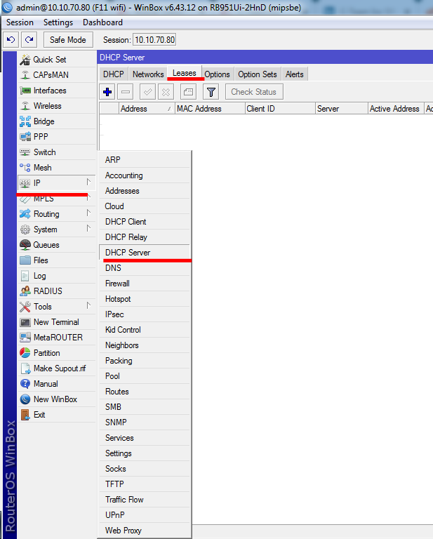Screen dimensions: 433x539
Task: Open Interfaces from sidebar
Action: coord(57,91)
